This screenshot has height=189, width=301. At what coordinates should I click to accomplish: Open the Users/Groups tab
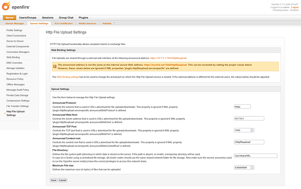(27, 17)
